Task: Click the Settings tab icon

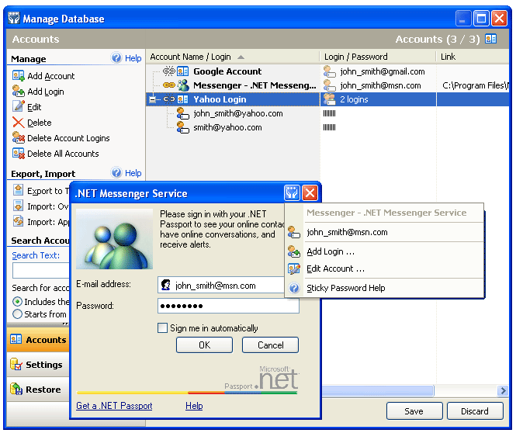Action: 16,364
